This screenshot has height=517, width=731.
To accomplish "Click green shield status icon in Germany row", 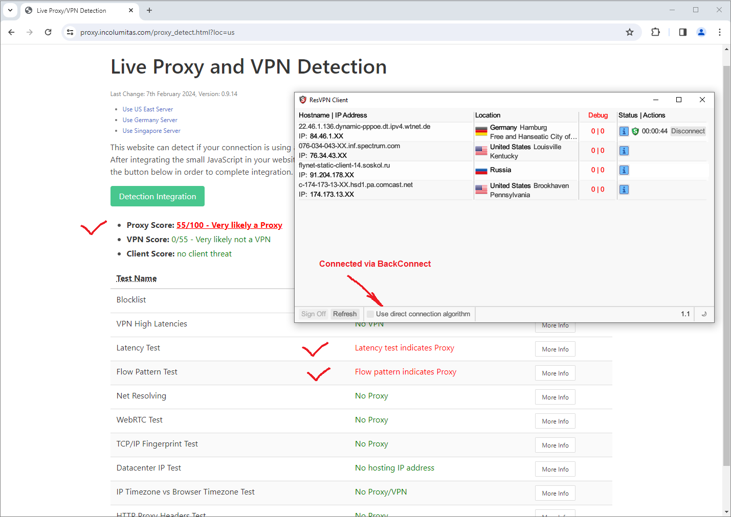I will point(635,131).
